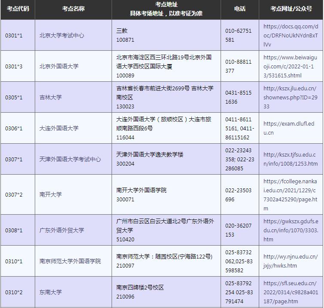The image size is (324, 308).
Task: Open the kszx.jlu.edu.cn link for 吉林大学
Action: 290,97
